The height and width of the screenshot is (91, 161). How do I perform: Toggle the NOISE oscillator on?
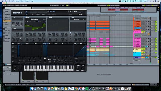pos(13,28)
